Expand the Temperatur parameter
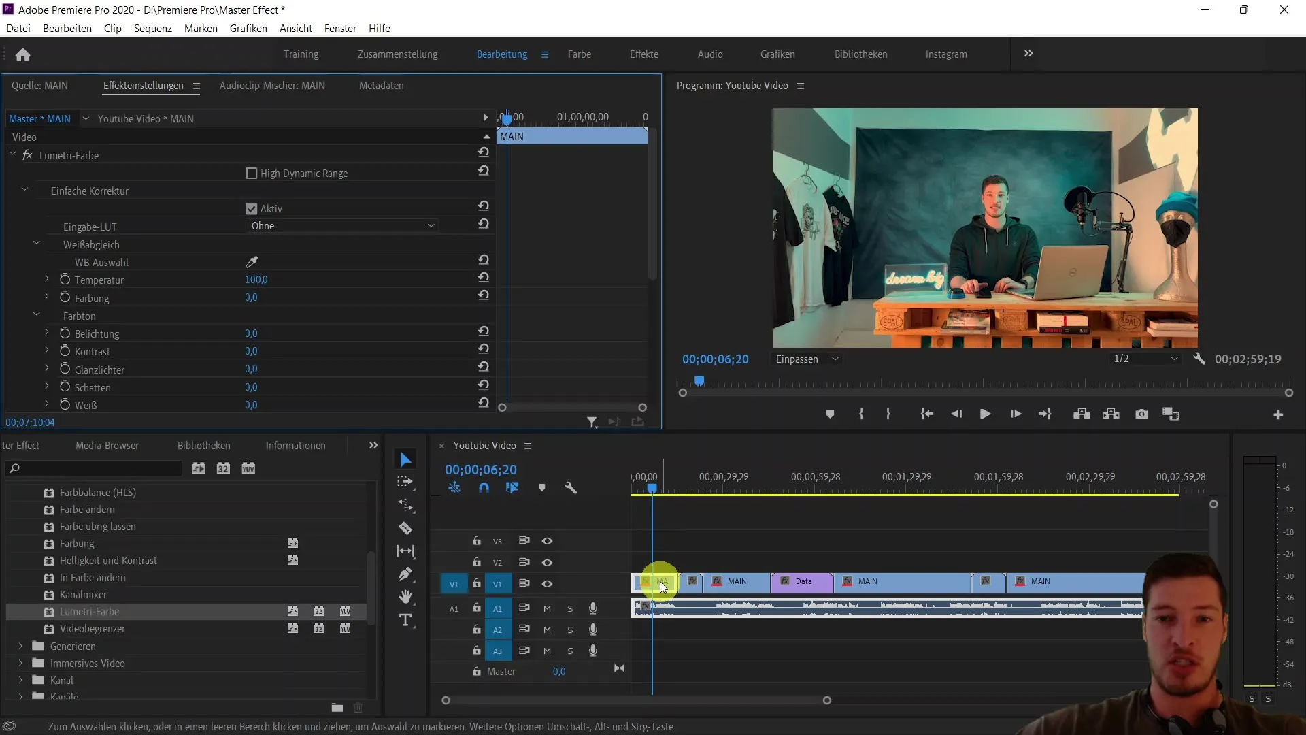 (47, 279)
